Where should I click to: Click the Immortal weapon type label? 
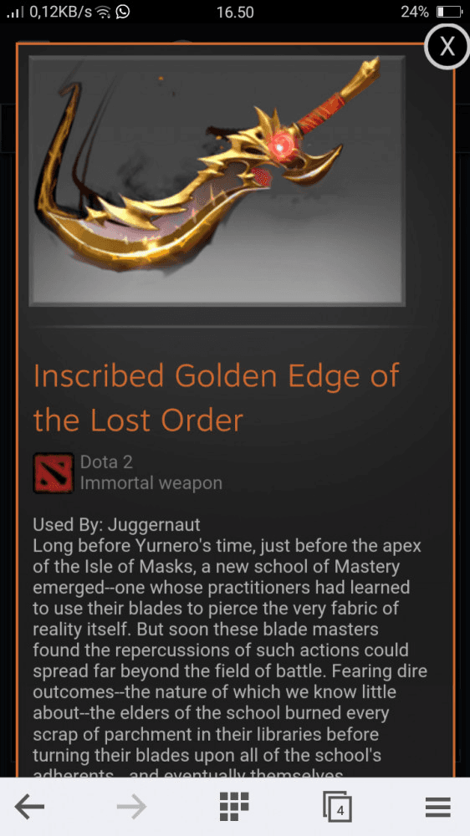coord(151,483)
